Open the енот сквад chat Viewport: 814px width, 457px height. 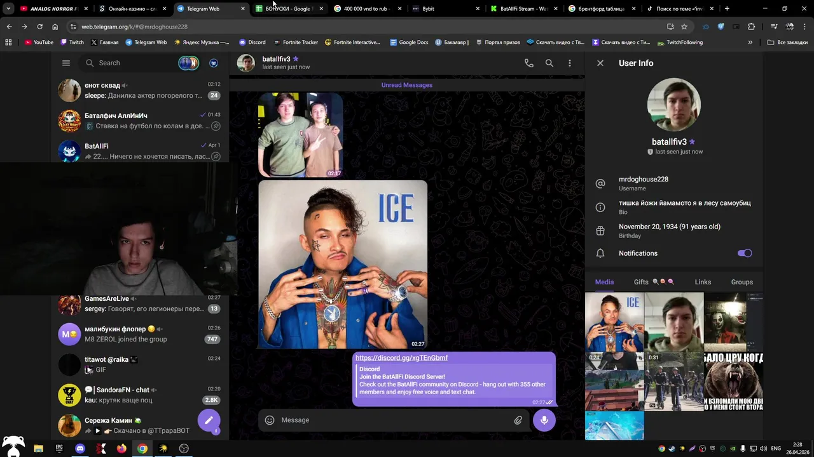tap(140, 90)
